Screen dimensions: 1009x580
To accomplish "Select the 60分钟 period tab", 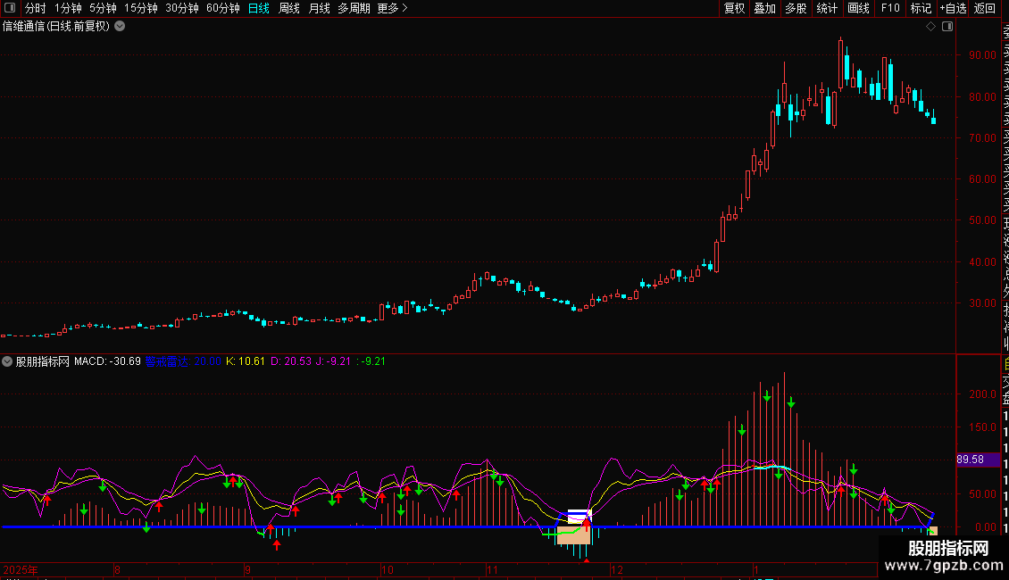I will (x=222, y=9).
